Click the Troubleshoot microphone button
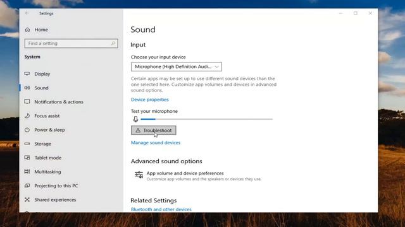 pyautogui.click(x=154, y=131)
